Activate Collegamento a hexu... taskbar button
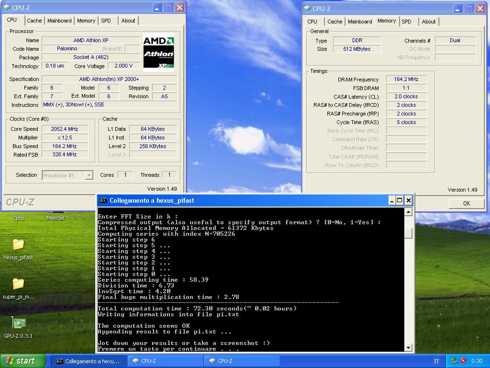 [x=88, y=361]
